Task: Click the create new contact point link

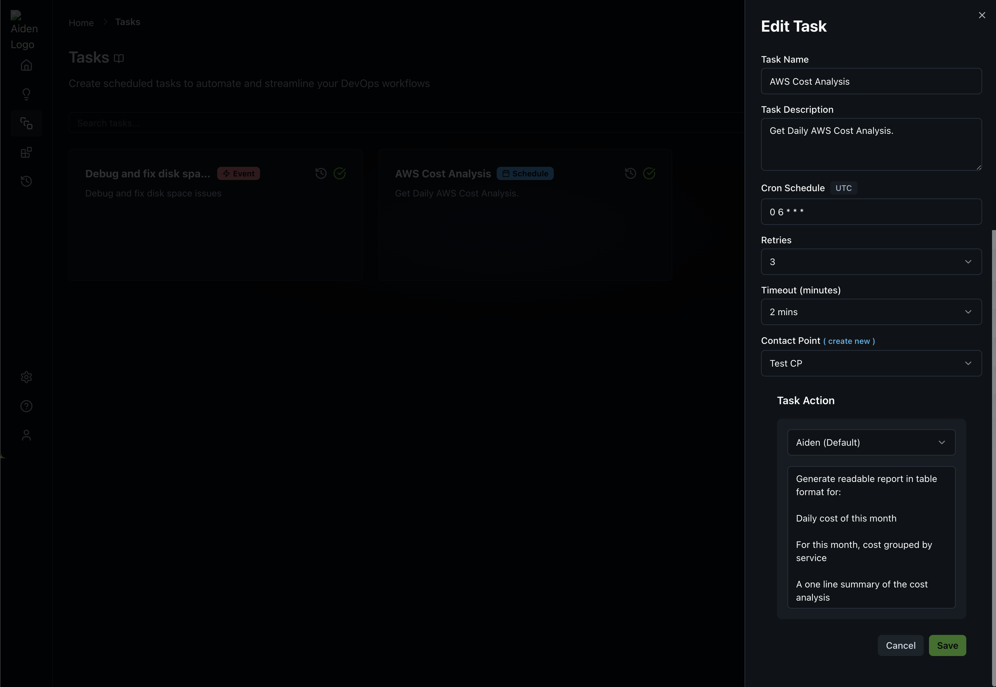Action: [849, 341]
